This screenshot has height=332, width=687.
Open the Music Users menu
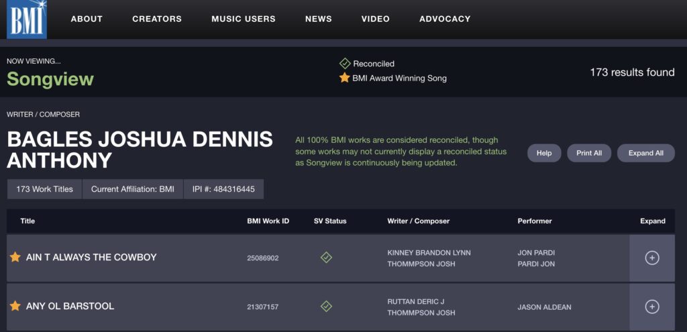(x=243, y=19)
